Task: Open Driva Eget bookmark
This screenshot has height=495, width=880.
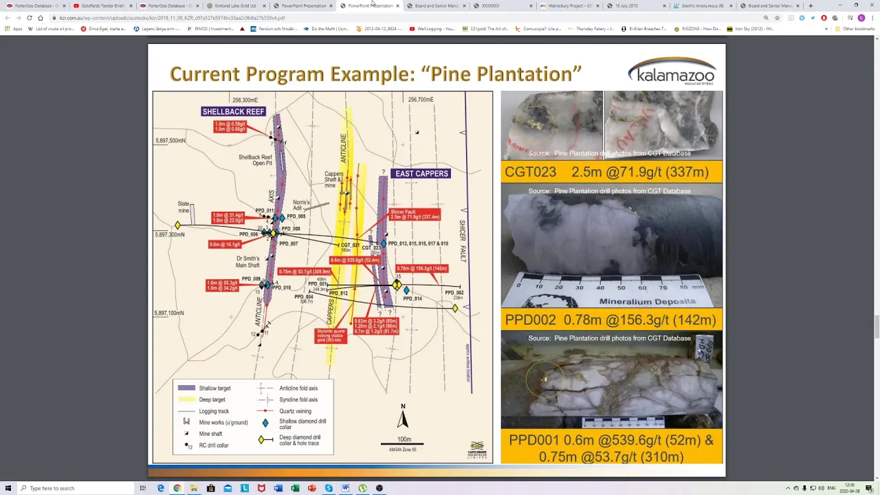Action: (x=103, y=29)
